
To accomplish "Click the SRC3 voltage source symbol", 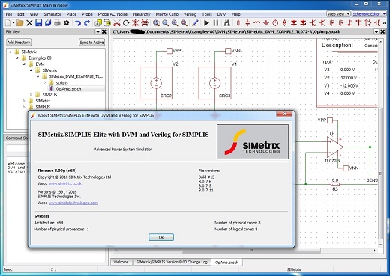I will tap(214, 83).
